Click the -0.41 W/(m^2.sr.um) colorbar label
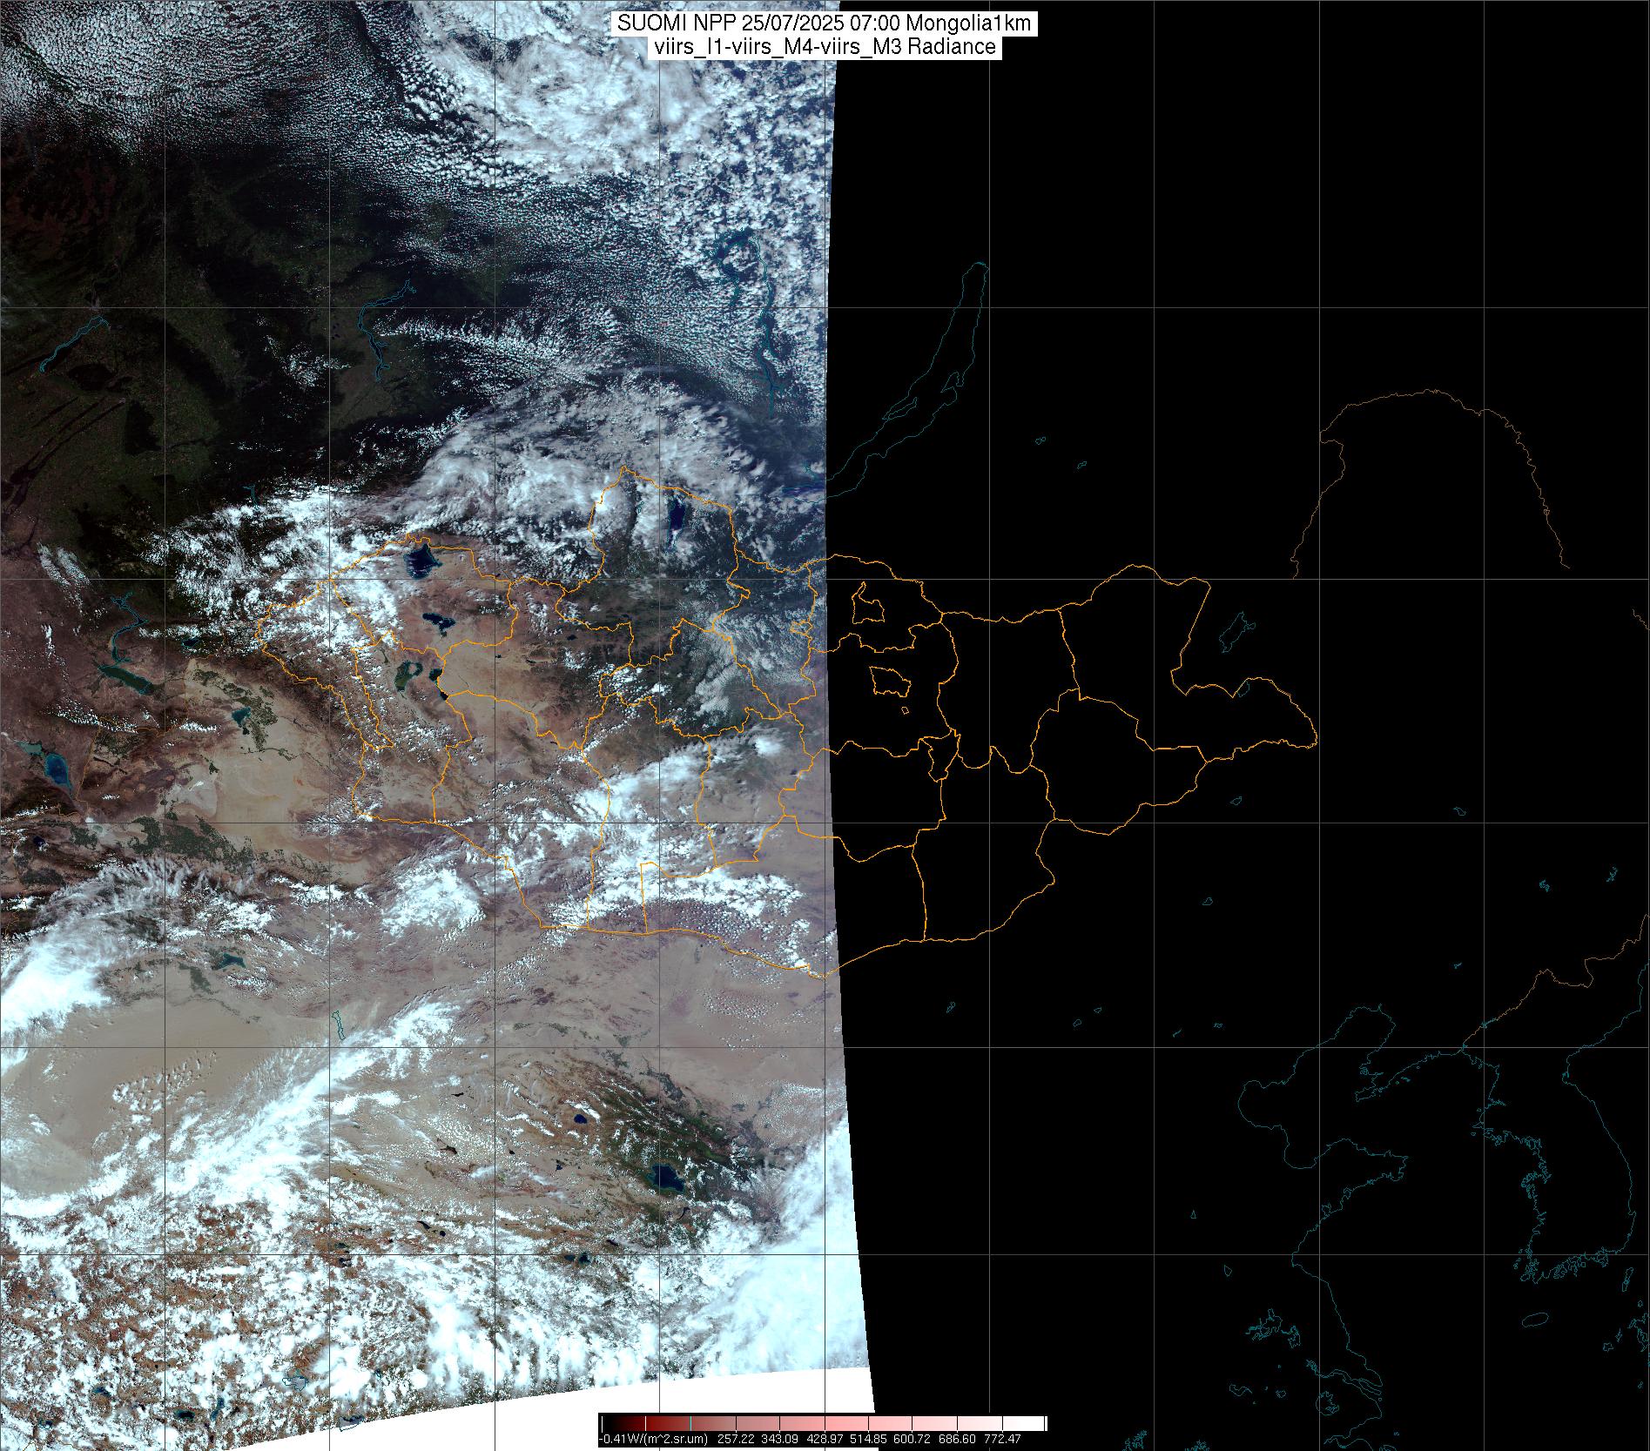 pyautogui.click(x=654, y=1439)
